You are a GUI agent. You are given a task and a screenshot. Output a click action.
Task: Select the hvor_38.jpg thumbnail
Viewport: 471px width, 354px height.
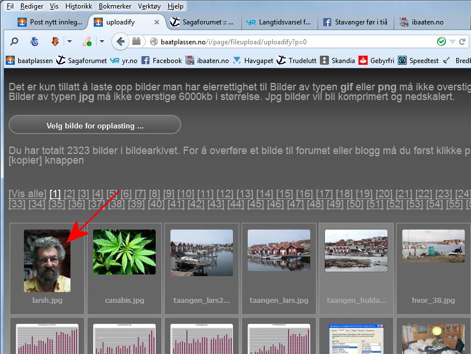(434, 246)
